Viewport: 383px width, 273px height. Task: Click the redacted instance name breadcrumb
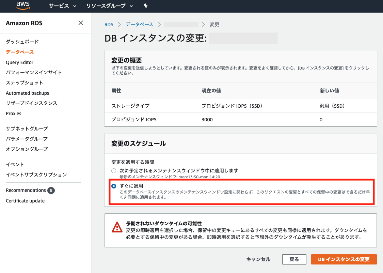[x=181, y=25]
